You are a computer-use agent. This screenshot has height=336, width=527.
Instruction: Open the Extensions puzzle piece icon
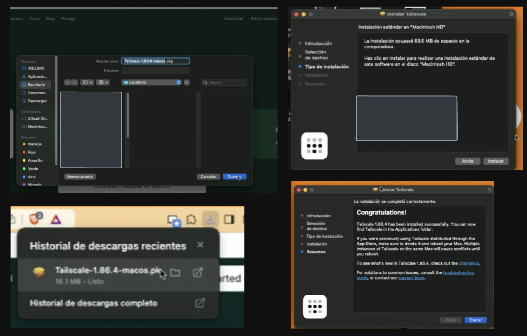tap(191, 219)
